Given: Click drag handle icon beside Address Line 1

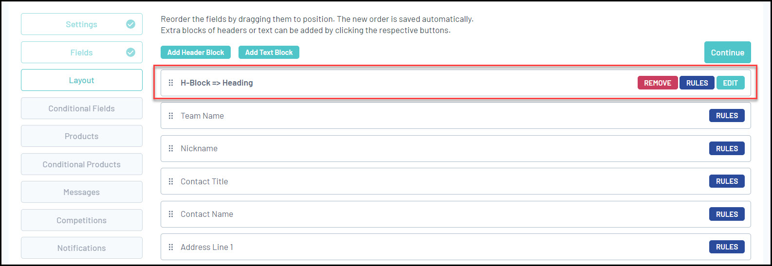Looking at the screenshot, I should 171,247.
